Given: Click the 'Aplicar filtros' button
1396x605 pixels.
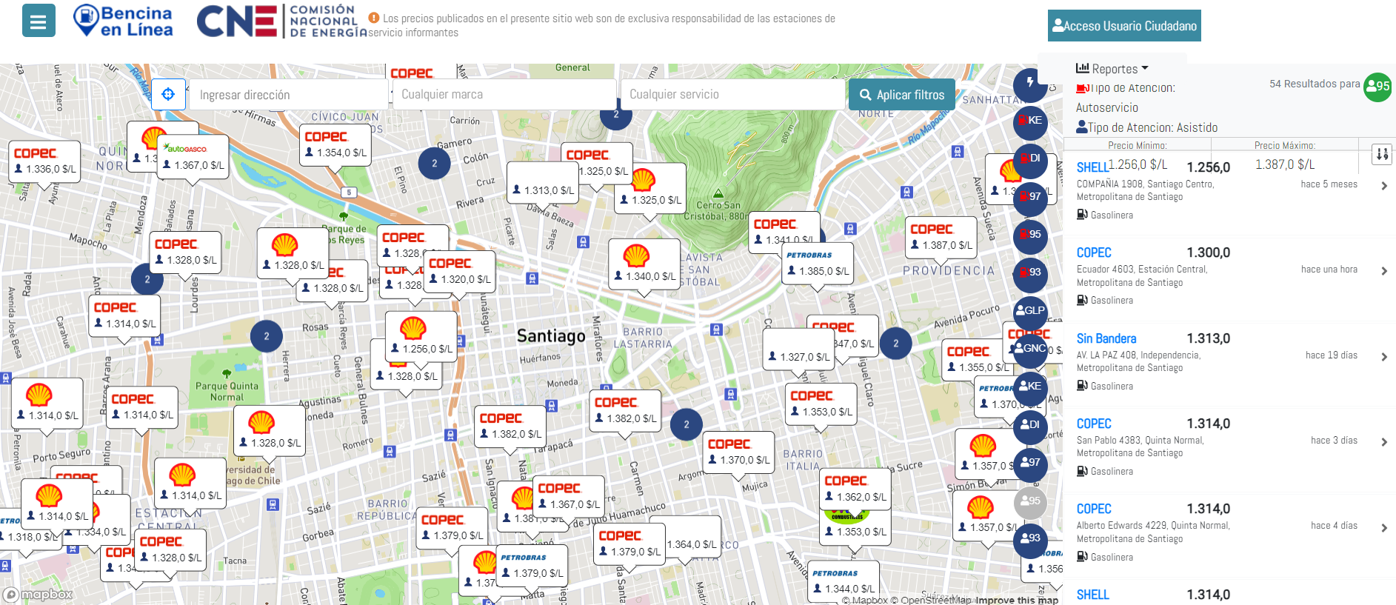Looking at the screenshot, I should point(901,95).
